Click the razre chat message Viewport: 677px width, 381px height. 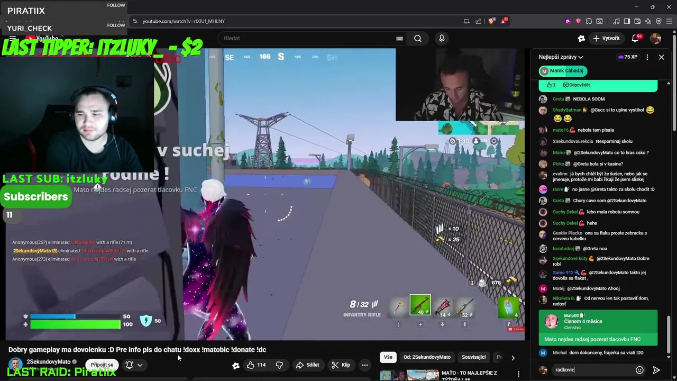pos(598,189)
